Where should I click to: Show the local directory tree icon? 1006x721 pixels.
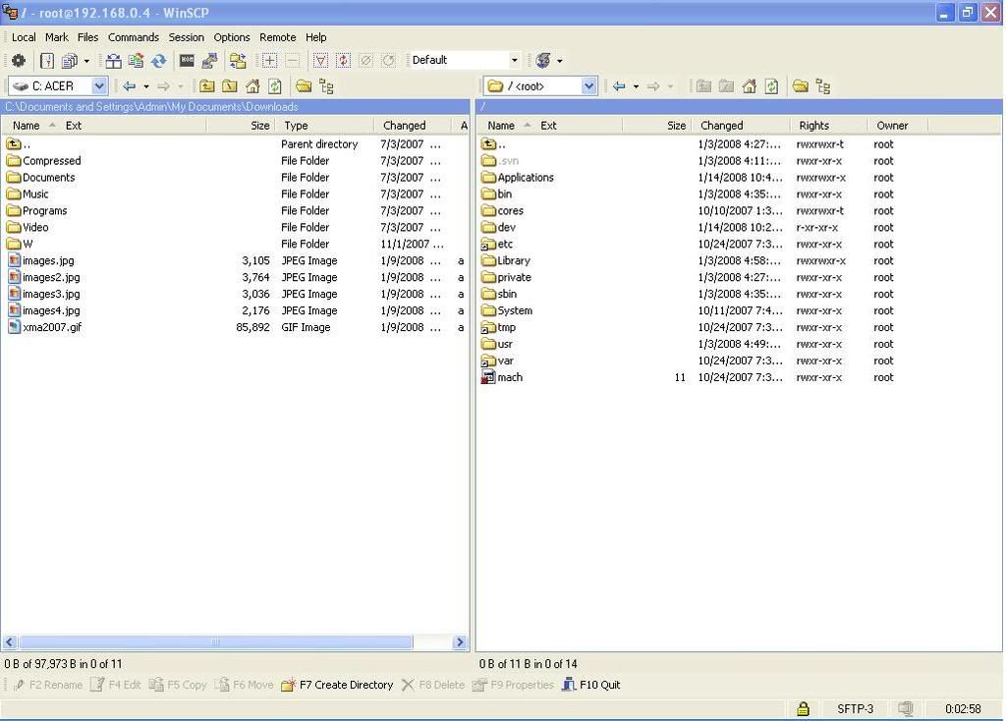(x=326, y=86)
